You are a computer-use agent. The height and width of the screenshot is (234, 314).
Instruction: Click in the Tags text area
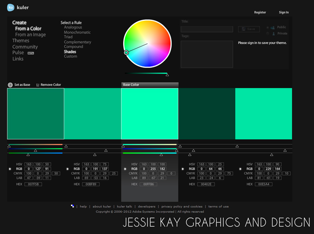tap(207, 54)
